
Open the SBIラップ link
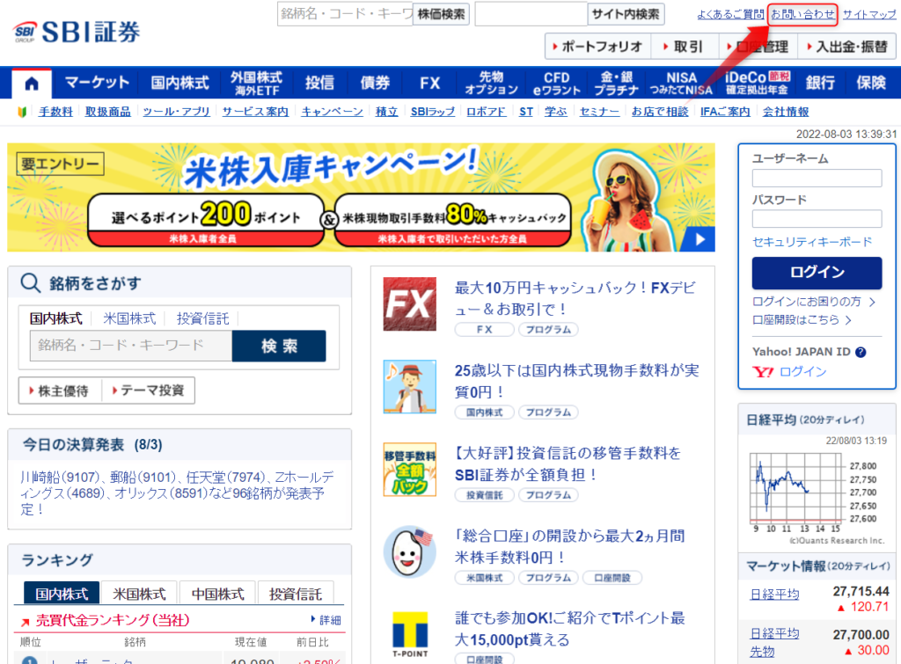click(x=433, y=112)
